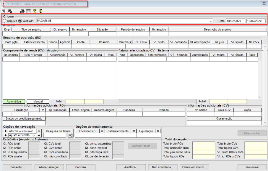
Task: Click the Status do crédito/pagamento header
Action: pyautogui.click(x=24, y=118)
